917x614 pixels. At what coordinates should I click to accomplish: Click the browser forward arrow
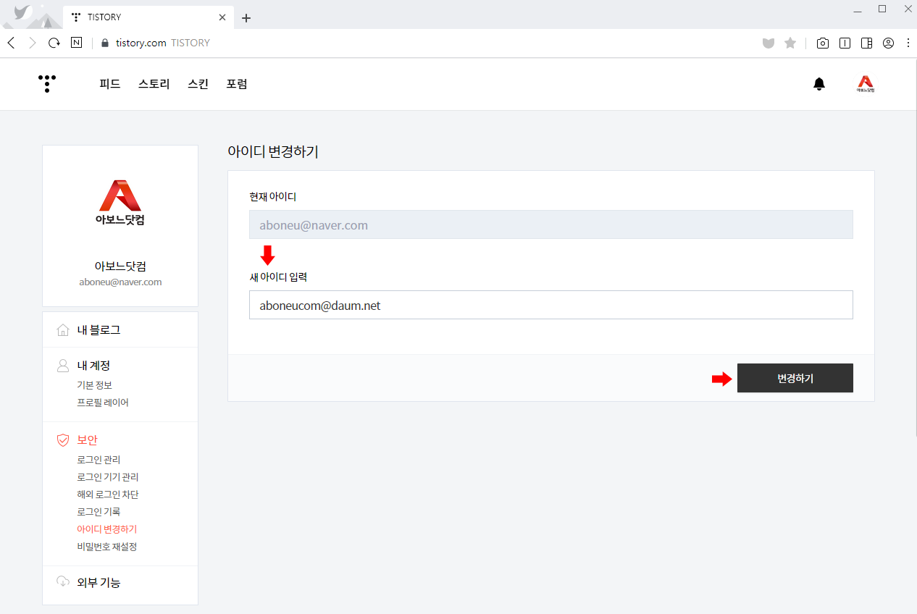tap(32, 43)
